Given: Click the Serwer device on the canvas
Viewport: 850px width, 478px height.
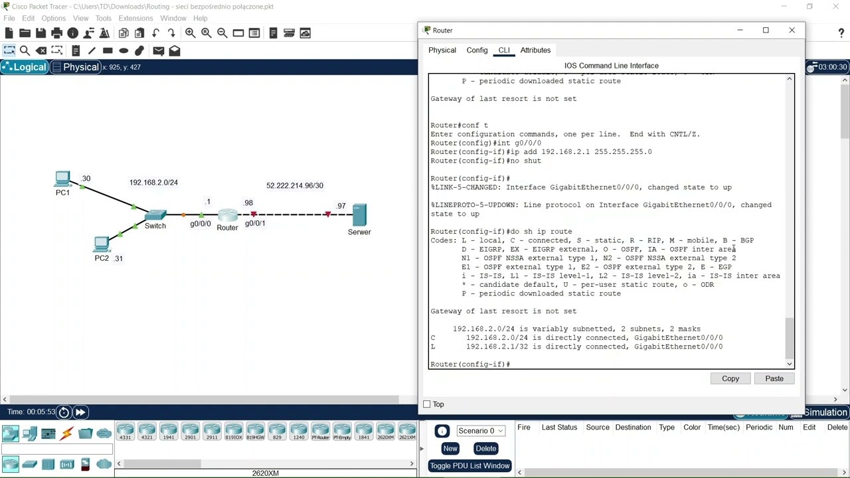Looking at the screenshot, I should pos(359,215).
